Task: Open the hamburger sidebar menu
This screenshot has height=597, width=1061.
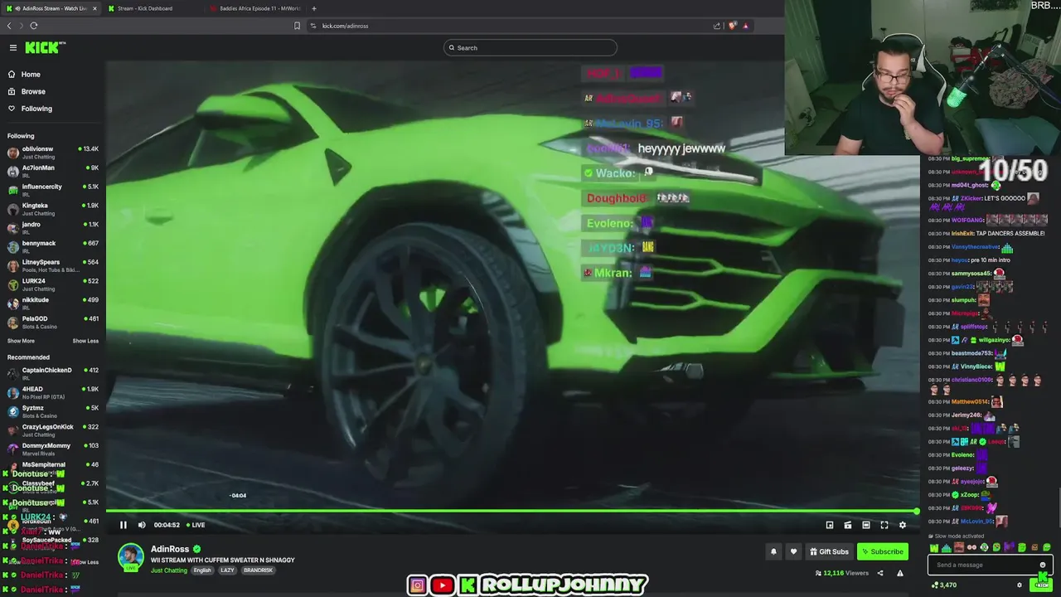Action: [12, 48]
